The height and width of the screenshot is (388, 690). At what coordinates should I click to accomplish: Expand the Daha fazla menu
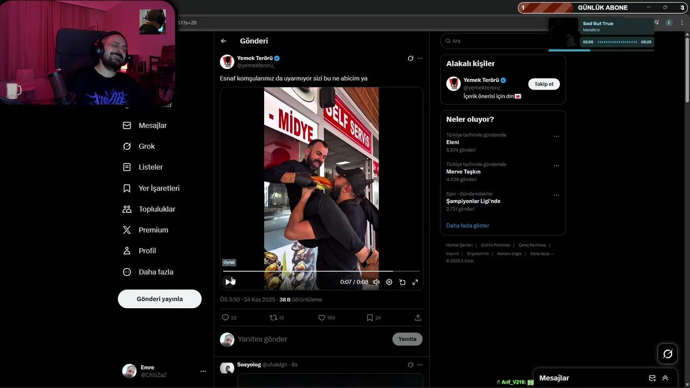(x=148, y=272)
